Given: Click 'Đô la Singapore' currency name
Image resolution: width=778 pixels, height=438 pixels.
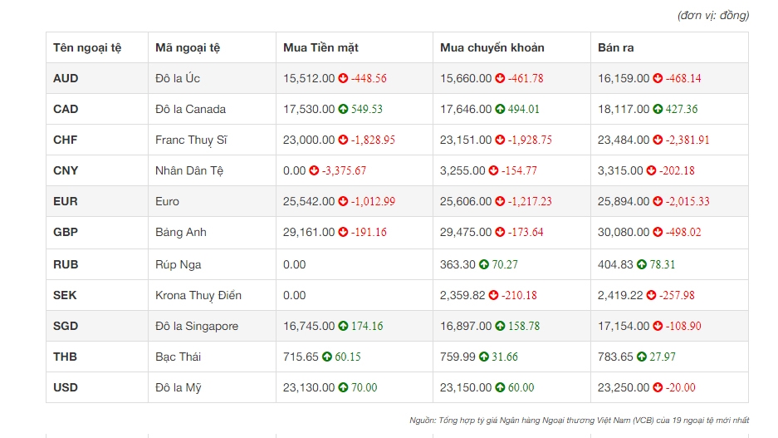Looking at the screenshot, I should (197, 327).
